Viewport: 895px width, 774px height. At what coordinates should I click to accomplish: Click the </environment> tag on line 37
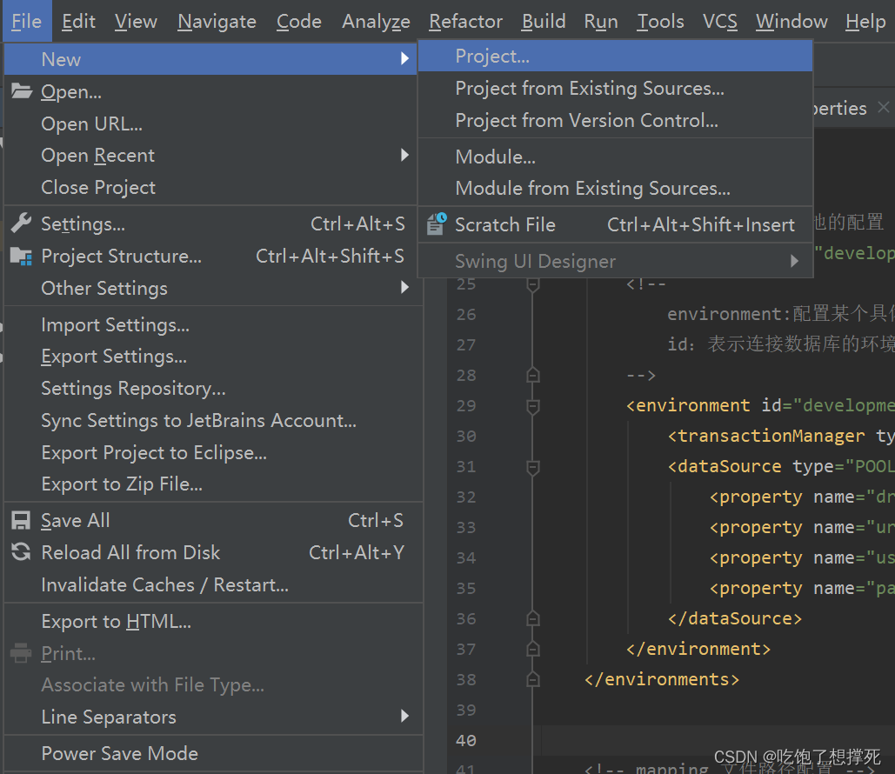pyautogui.click(x=698, y=649)
